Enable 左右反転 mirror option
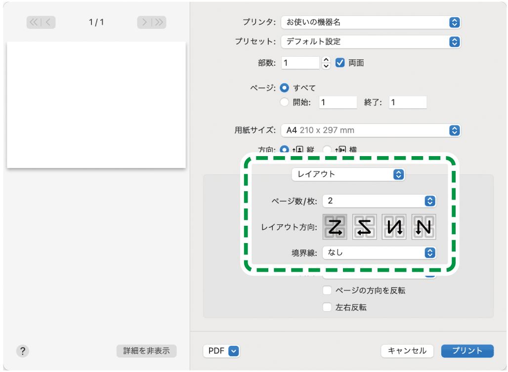Viewport: 508px width, 372px height. (327, 307)
